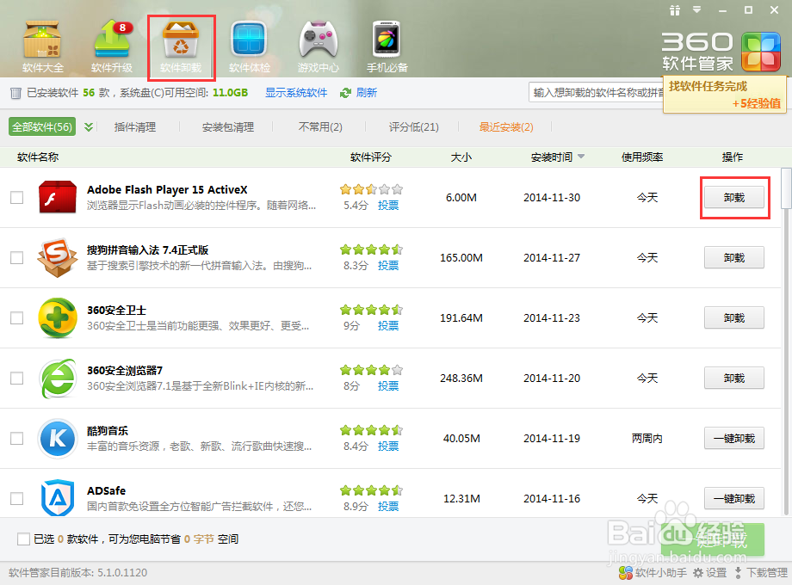
Task: Expand the green chevron beside 全部软件(56)
Action: (89, 126)
